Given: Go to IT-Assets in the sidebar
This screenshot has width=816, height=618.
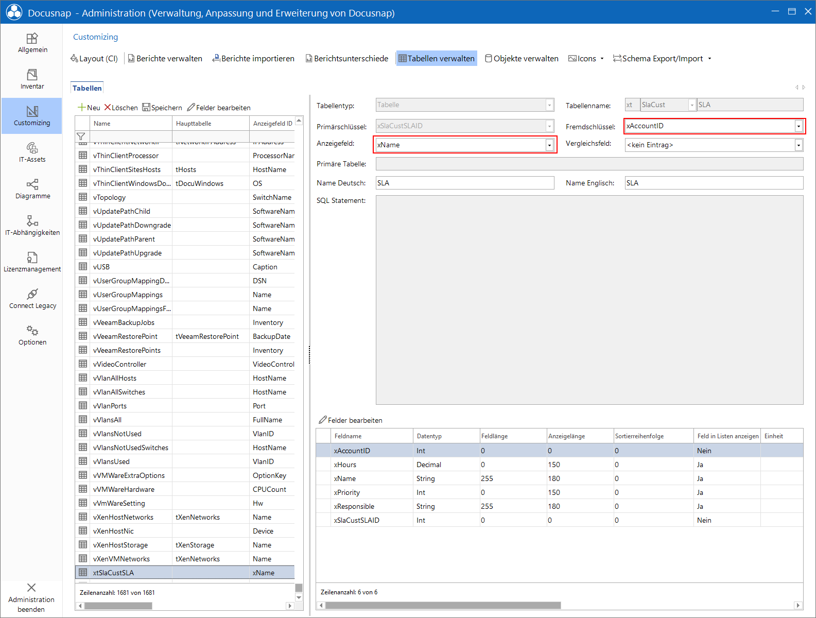Looking at the screenshot, I should (x=32, y=153).
